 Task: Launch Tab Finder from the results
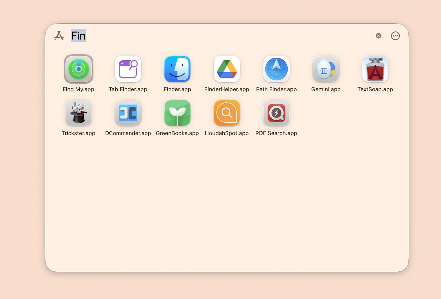pos(128,69)
